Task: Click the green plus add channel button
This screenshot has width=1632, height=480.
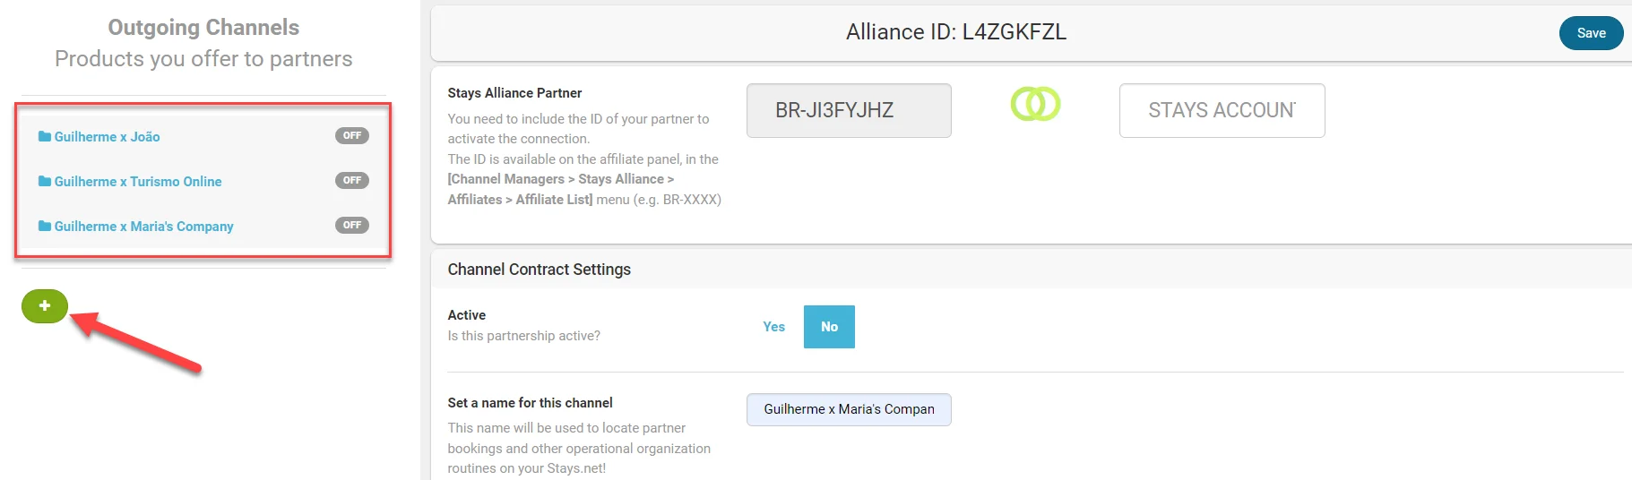Action: pos(45,306)
